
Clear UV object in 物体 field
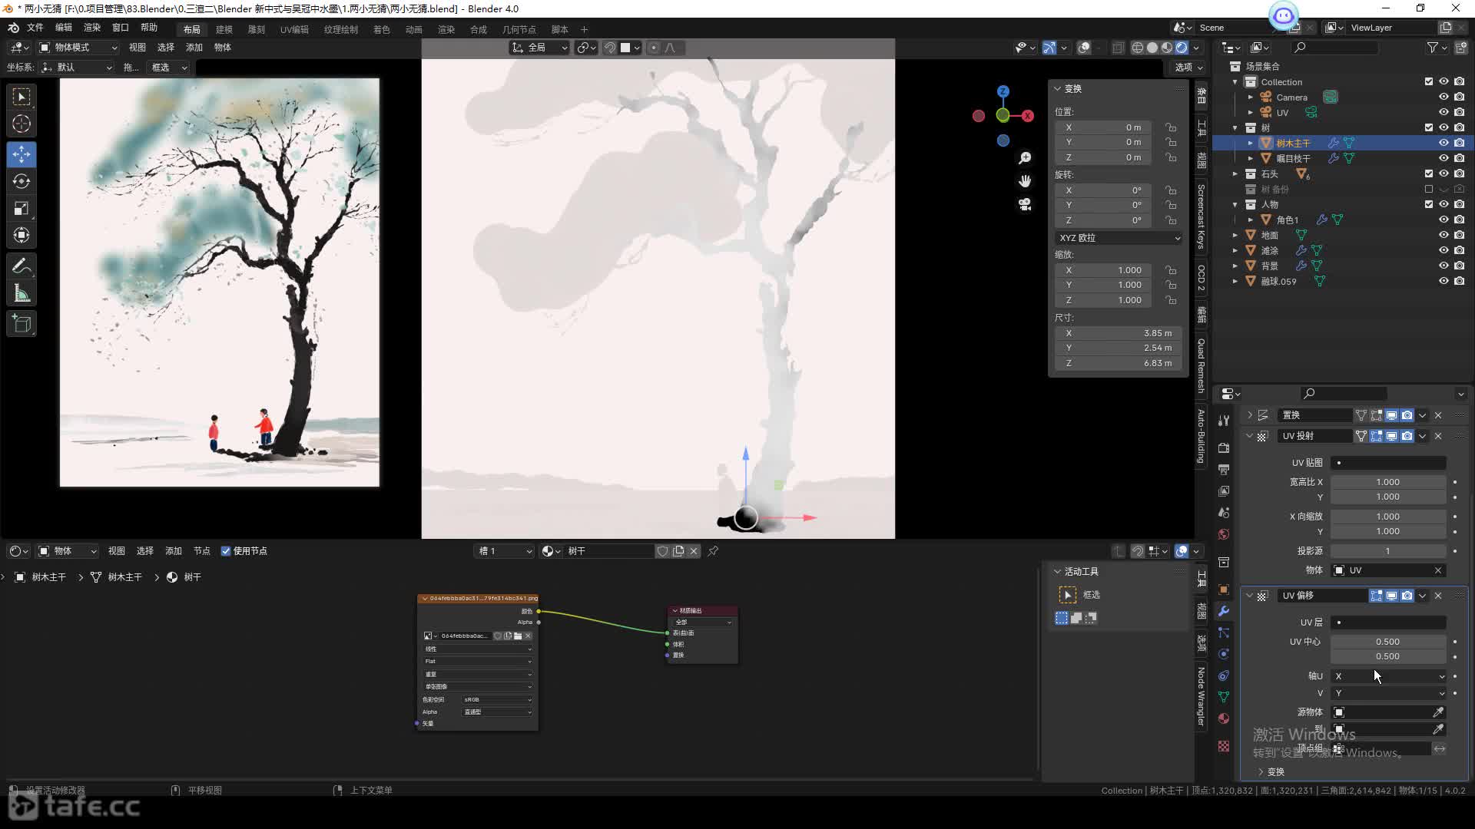(x=1438, y=570)
